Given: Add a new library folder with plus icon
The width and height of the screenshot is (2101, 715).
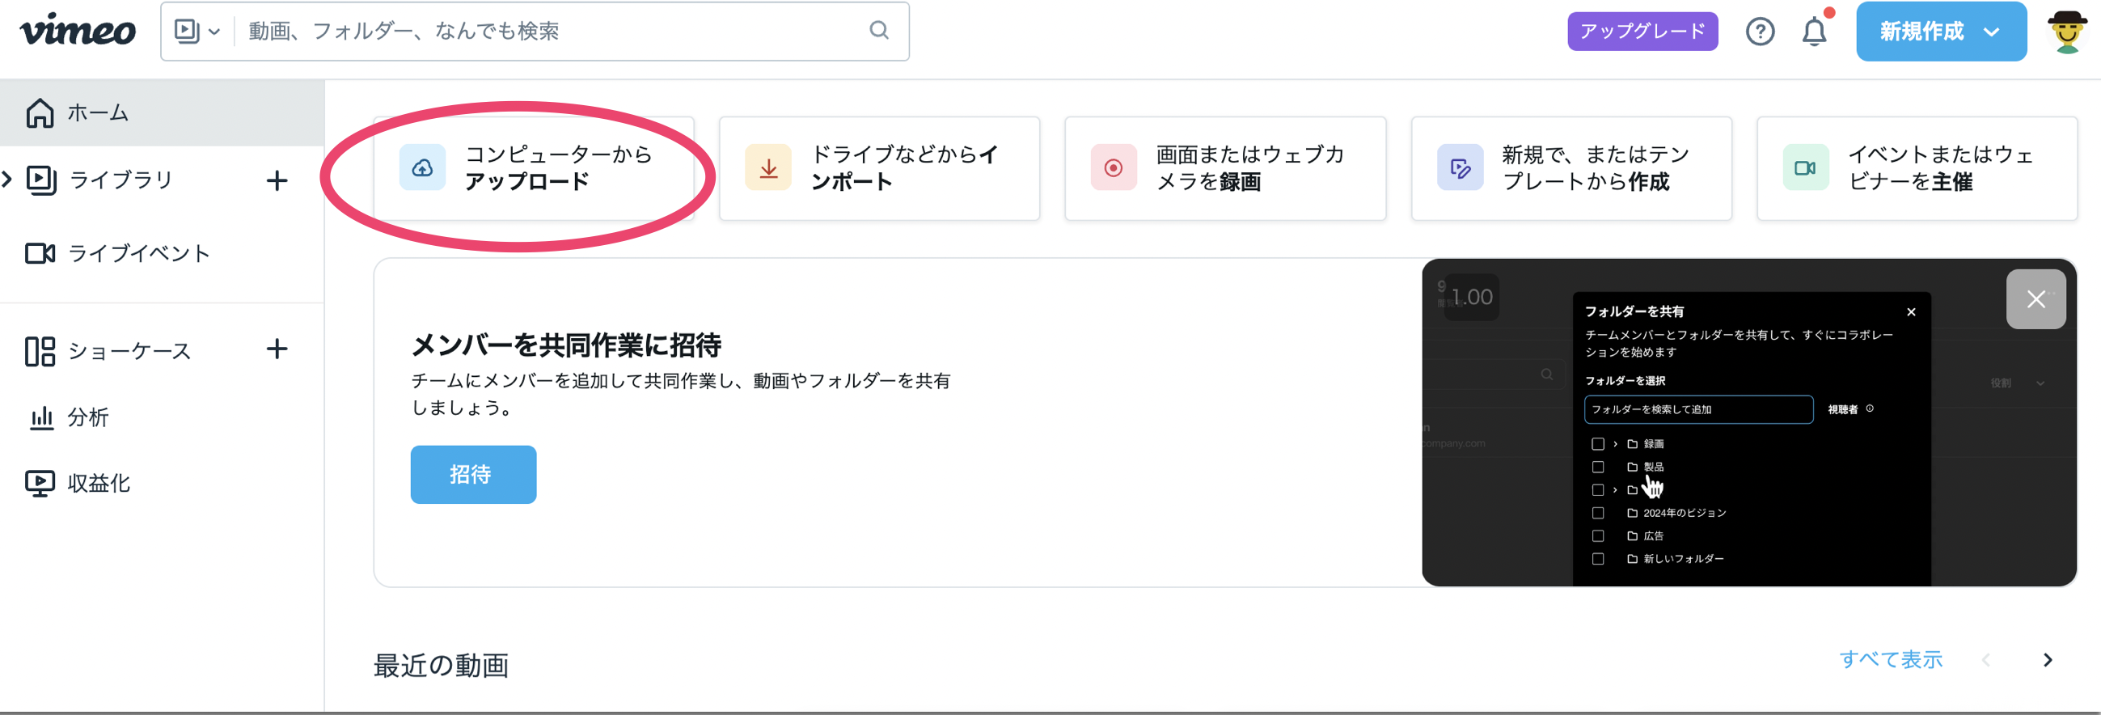Looking at the screenshot, I should 277,180.
